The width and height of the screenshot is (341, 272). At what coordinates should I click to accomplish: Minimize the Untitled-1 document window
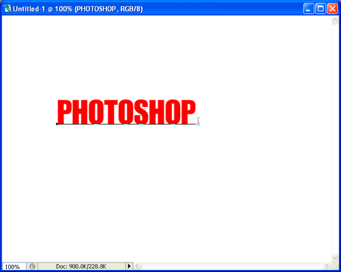click(x=308, y=9)
